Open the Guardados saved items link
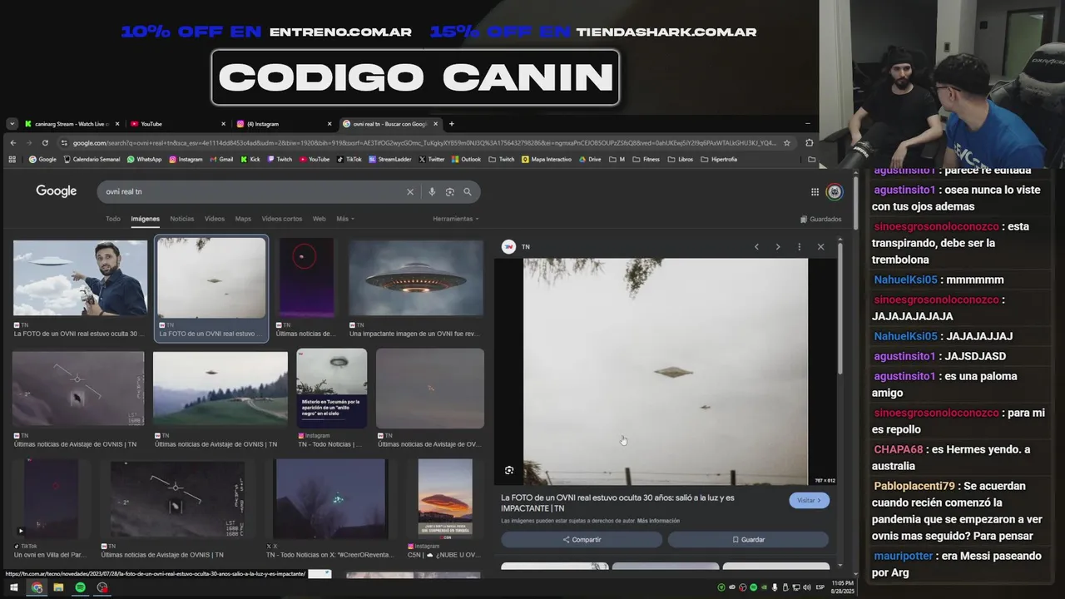Viewport: 1065px width, 599px height. (x=820, y=219)
